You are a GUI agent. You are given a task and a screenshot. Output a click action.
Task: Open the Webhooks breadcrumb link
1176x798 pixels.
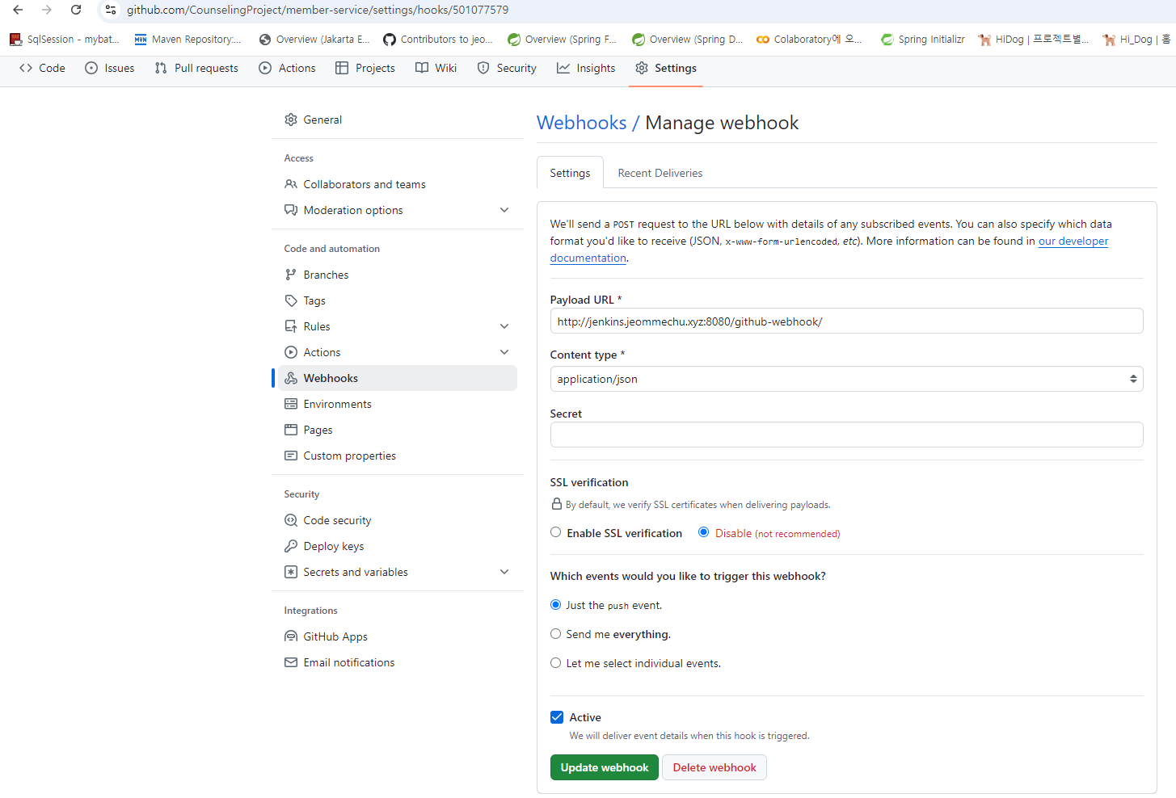click(582, 123)
